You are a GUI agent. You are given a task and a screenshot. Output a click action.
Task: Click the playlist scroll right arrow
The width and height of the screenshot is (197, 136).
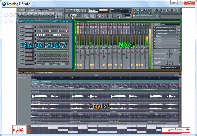(x=177, y=75)
